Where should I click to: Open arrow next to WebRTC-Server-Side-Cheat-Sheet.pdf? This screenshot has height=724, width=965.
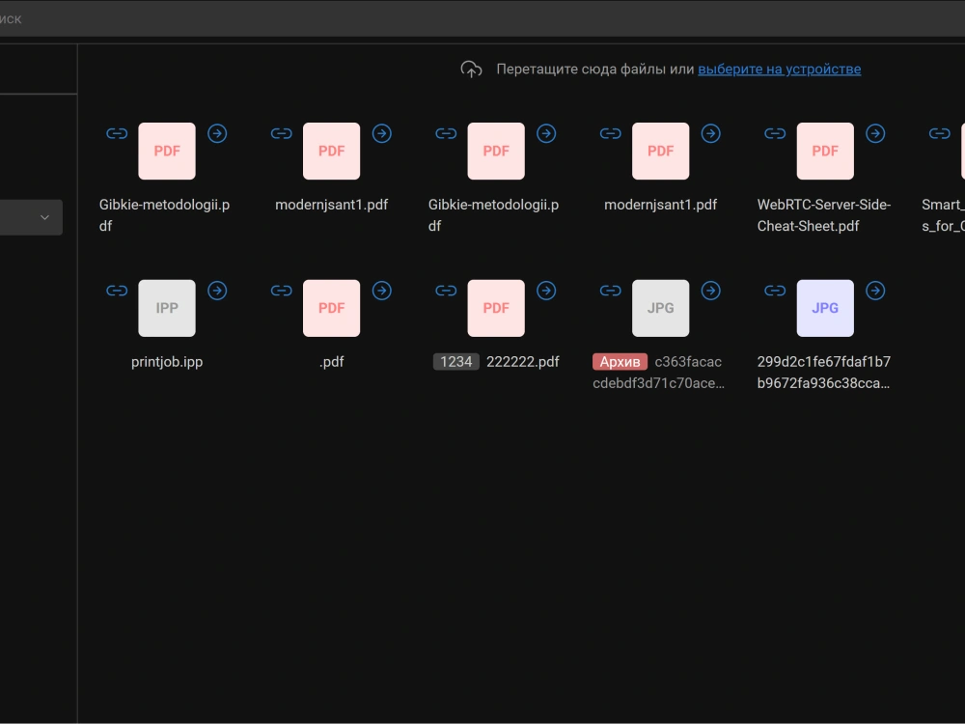click(875, 133)
